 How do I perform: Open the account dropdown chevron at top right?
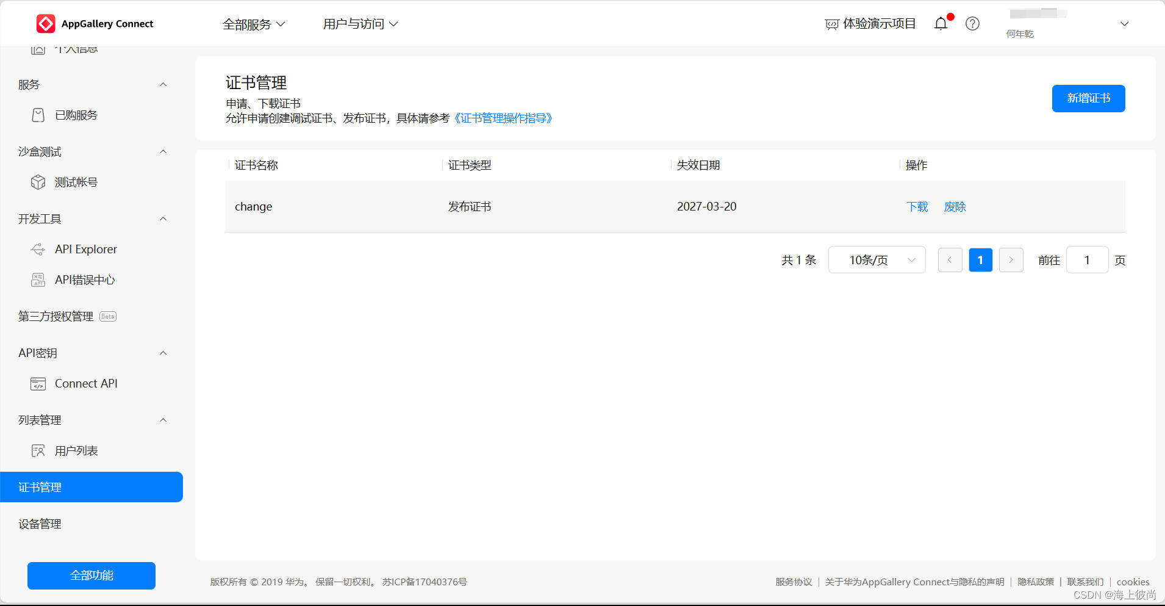[1124, 24]
